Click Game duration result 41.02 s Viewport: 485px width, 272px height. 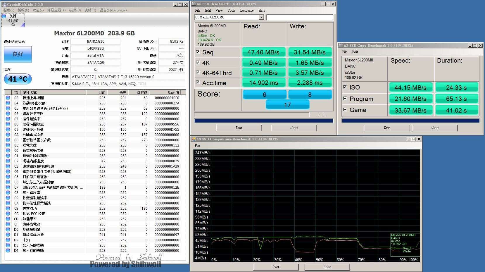click(x=456, y=110)
